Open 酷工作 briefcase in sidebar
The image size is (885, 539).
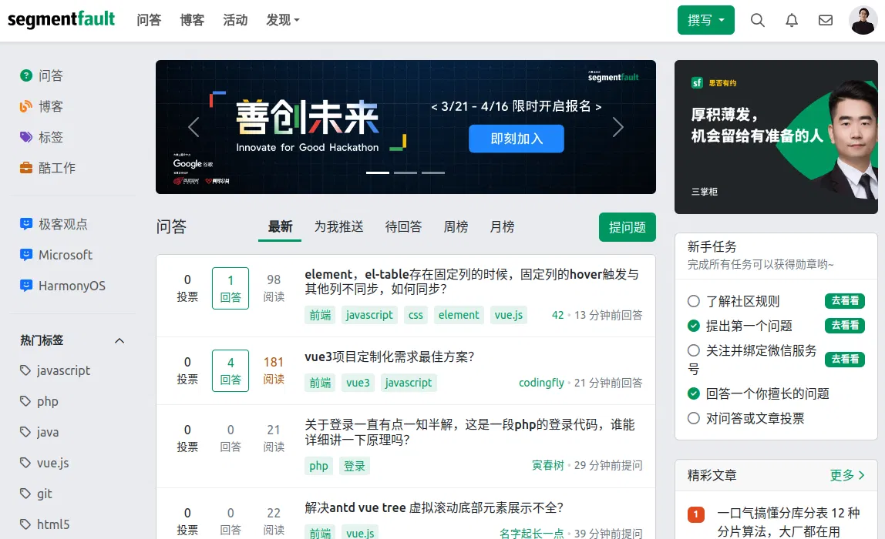click(x=56, y=168)
